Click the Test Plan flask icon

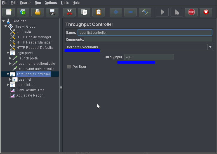tap(8, 21)
